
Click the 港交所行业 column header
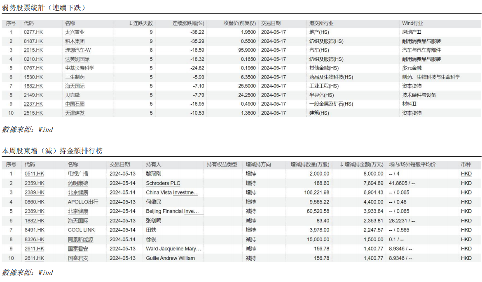click(321, 23)
